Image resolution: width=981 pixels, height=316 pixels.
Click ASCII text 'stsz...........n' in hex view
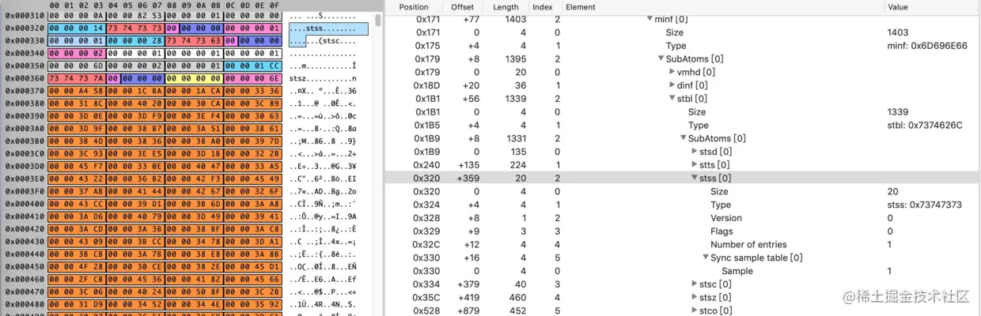(323, 79)
